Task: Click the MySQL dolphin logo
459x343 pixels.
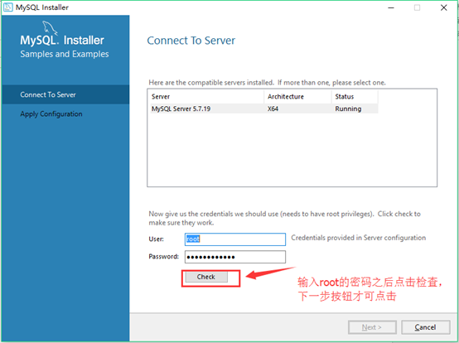Action: coord(50,28)
